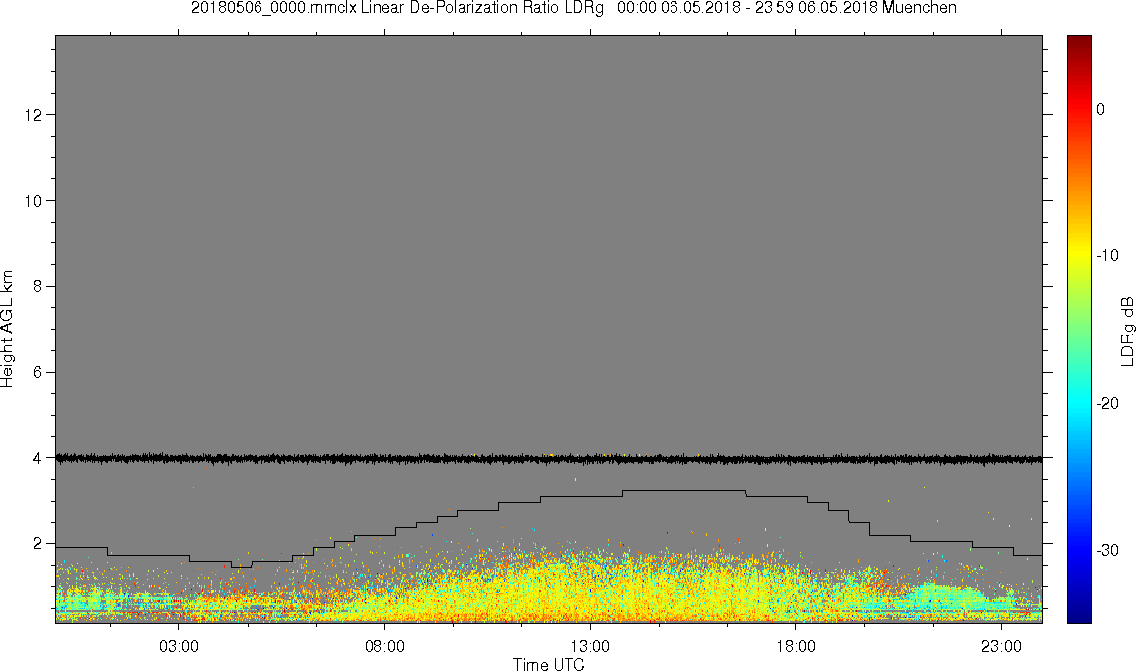Screen dimensions: 1136x671
Task: Click the height tick label 8
Action: tap(37, 287)
